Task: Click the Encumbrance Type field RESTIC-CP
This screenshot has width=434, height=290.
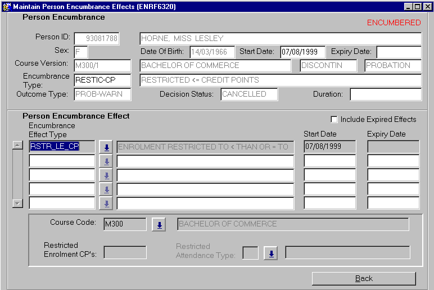Action: click(102, 80)
